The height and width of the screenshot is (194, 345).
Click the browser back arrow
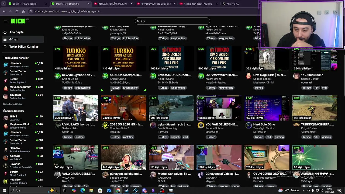[x=4, y=11]
